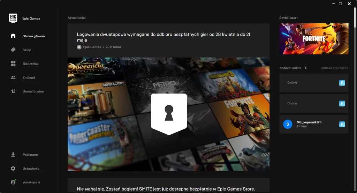
Task: Open the Unreal Engine section
Action: pyautogui.click(x=33, y=91)
